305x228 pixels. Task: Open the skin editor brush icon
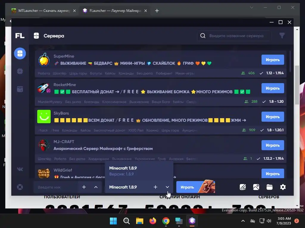(243, 187)
